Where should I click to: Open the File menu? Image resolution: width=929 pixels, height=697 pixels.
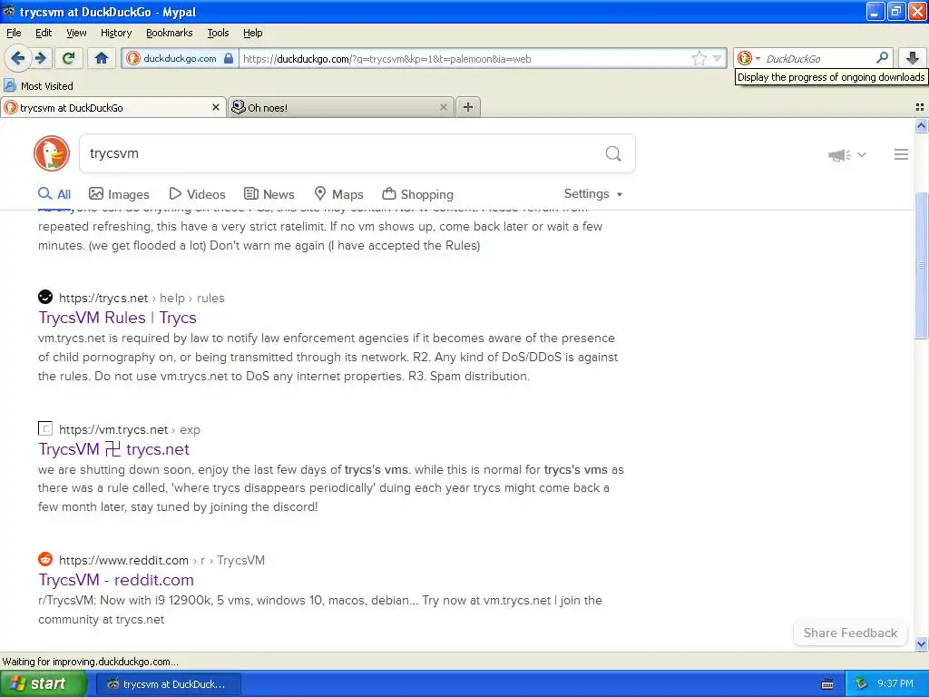pos(14,33)
